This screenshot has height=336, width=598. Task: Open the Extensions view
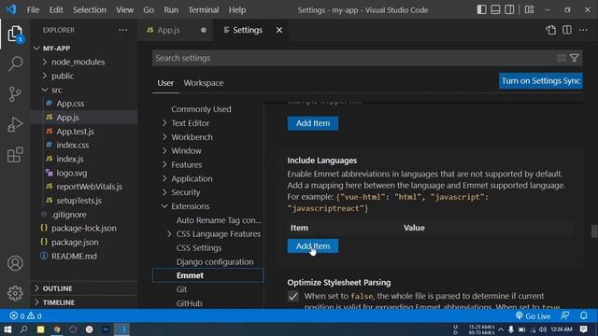[15, 155]
